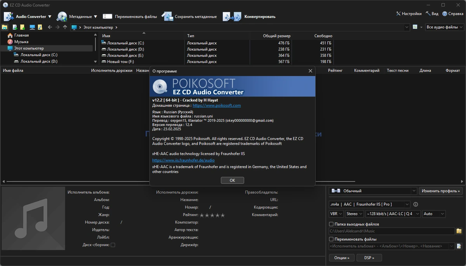Expand the address path history dropdown

[x=407, y=27]
